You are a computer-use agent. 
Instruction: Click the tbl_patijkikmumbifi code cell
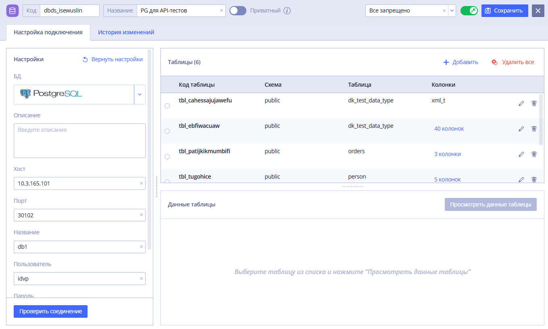(x=204, y=151)
